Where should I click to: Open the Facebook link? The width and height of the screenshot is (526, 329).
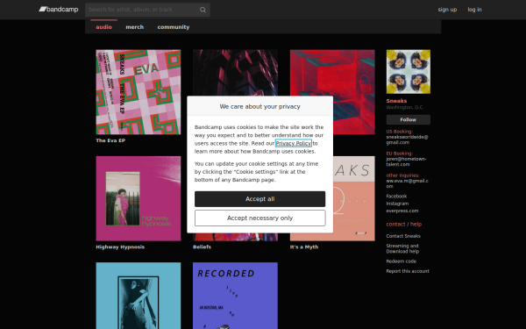coord(396,196)
